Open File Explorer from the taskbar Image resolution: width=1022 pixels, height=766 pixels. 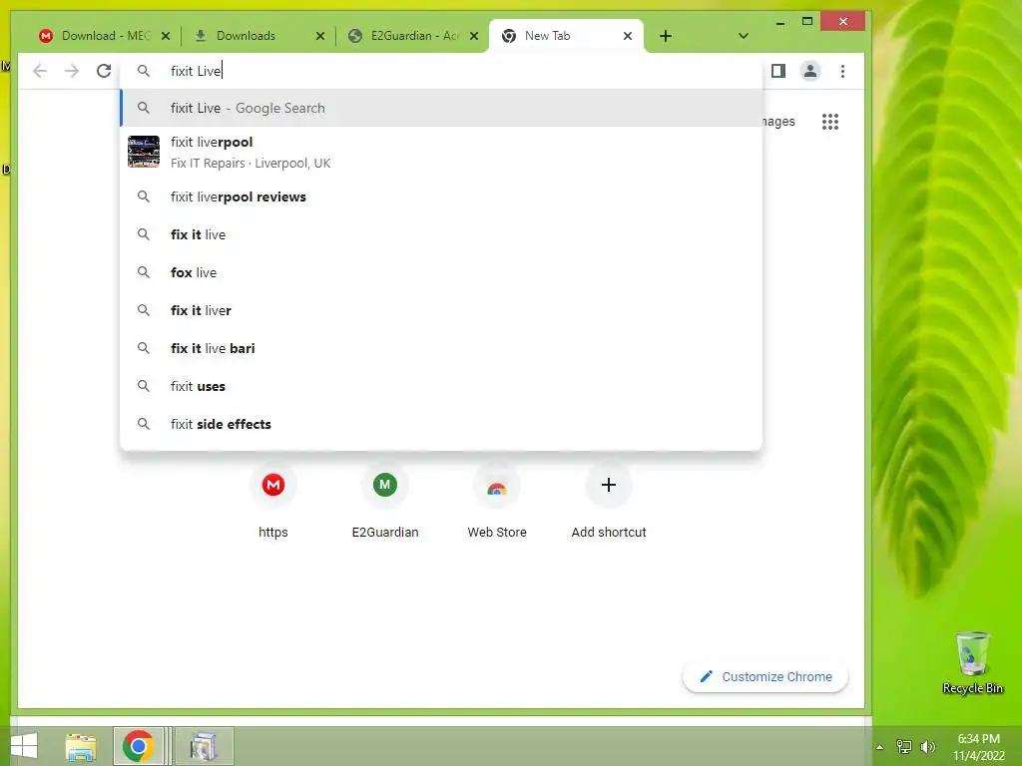coord(81,746)
